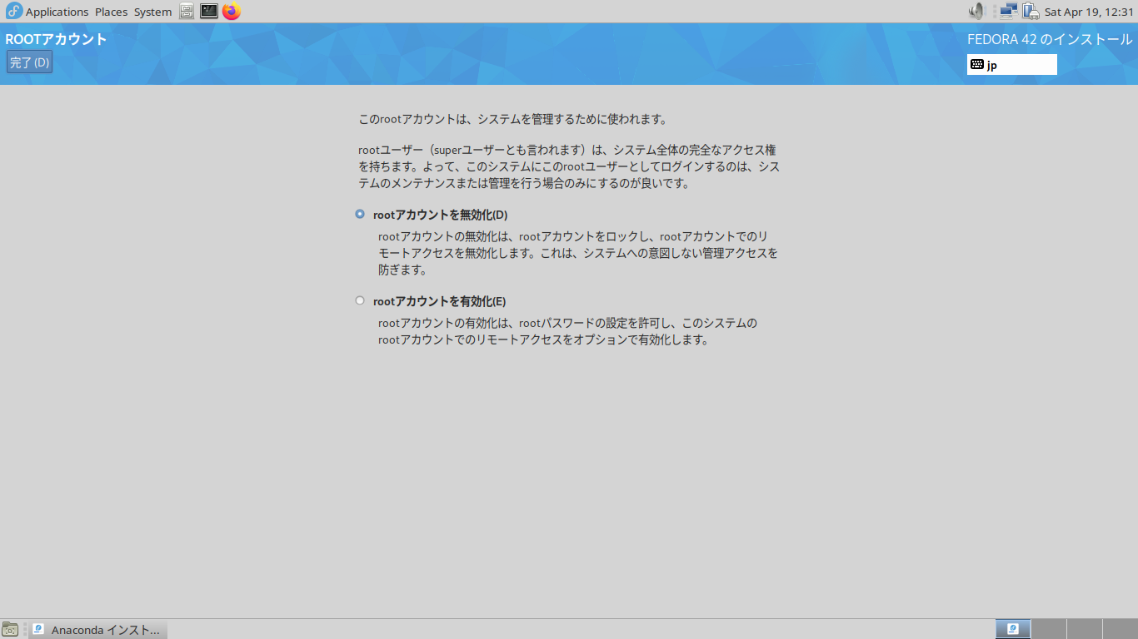Open the Applications menu
This screenshot has height=639, width=1138.
(x=57, y=12)
